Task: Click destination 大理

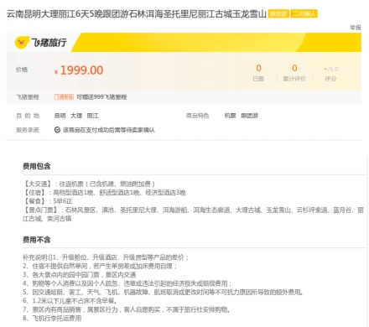Action: pyautogui.click(x=76, y=116)
